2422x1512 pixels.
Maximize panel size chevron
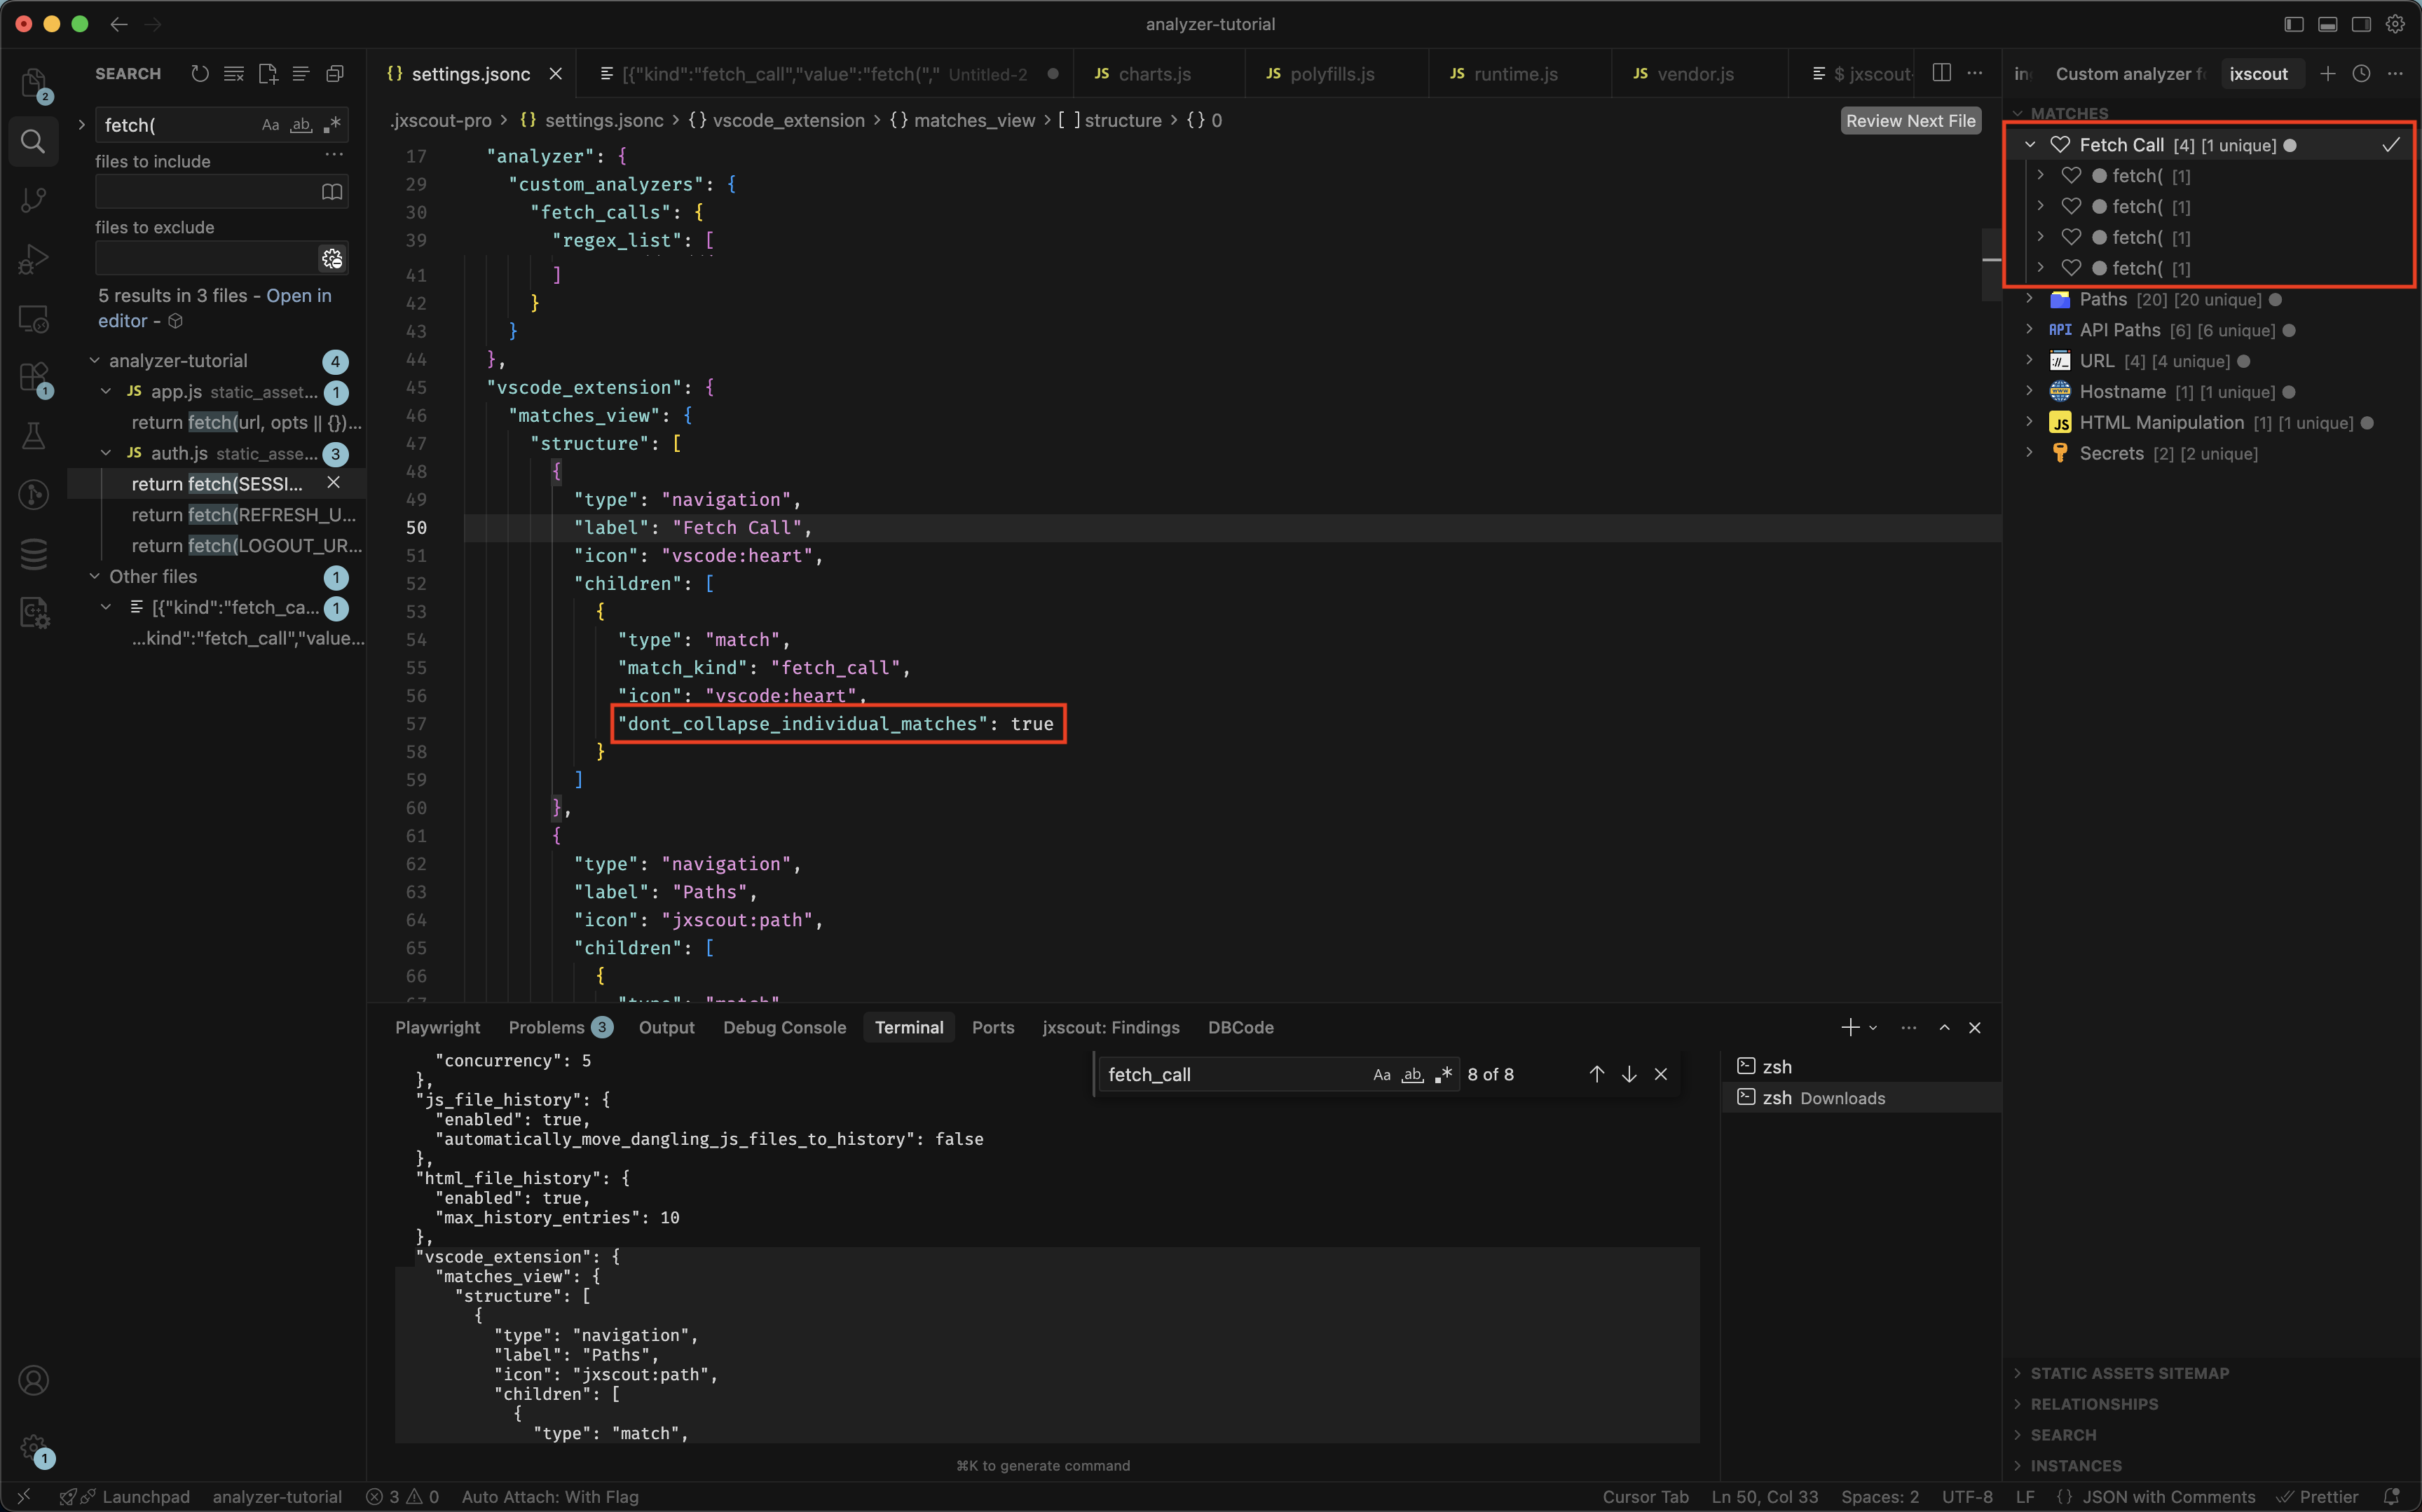1944,1028
